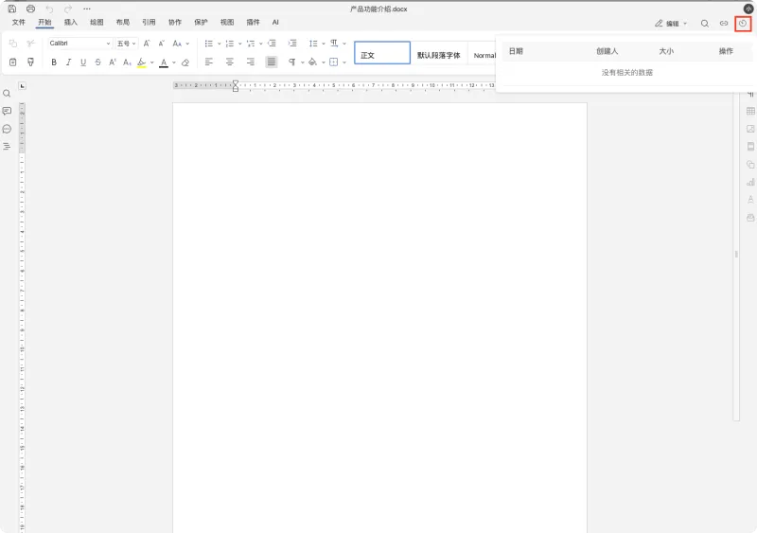Screen dimensions: 757x533
Task: Click the format painter icon
Action: tap(30, 62)
